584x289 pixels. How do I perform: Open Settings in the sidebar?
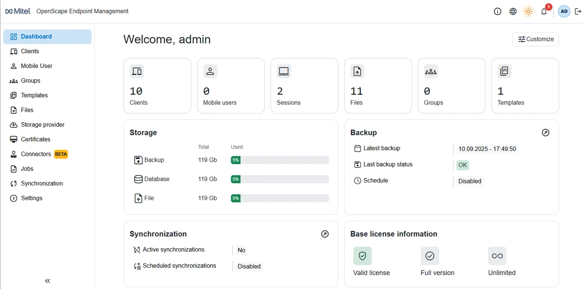tap(47, 198)
